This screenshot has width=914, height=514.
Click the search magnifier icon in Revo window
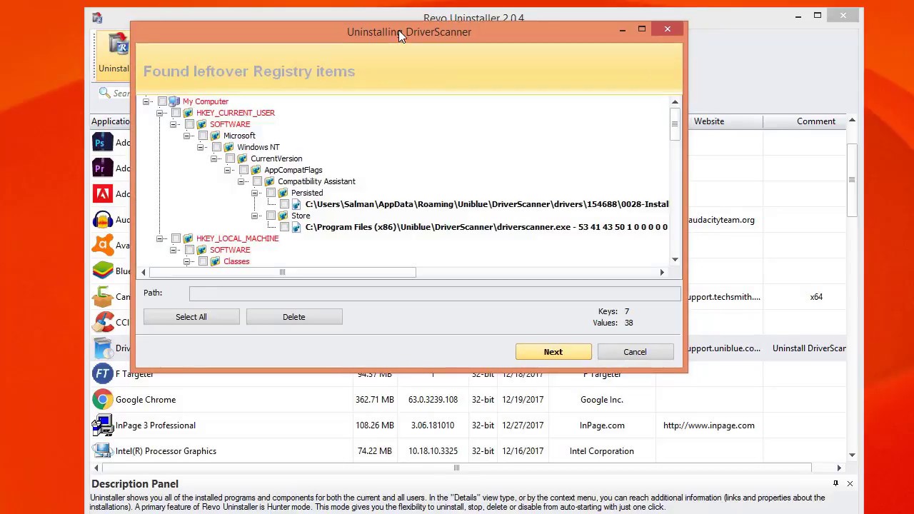[105, 93]
